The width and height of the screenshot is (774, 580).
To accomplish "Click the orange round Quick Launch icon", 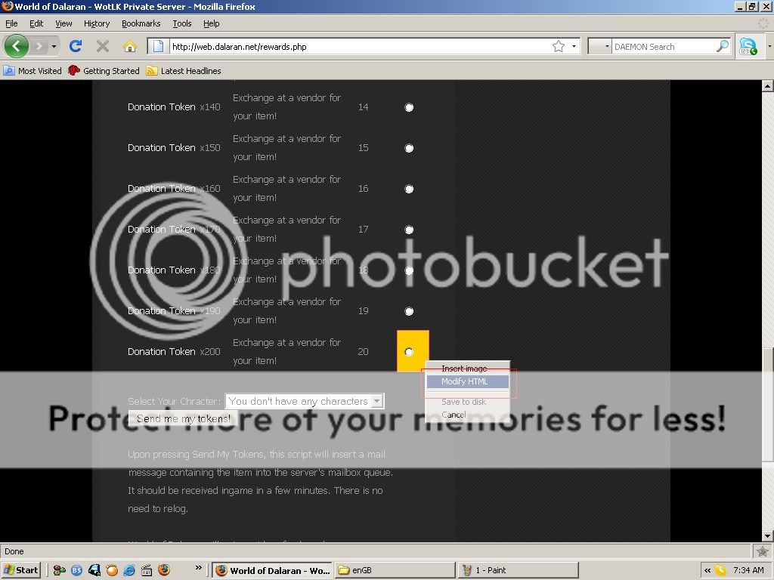I will 112,570.
